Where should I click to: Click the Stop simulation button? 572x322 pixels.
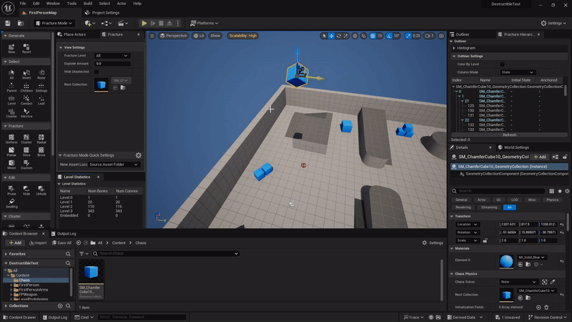[x=161, y=23]
